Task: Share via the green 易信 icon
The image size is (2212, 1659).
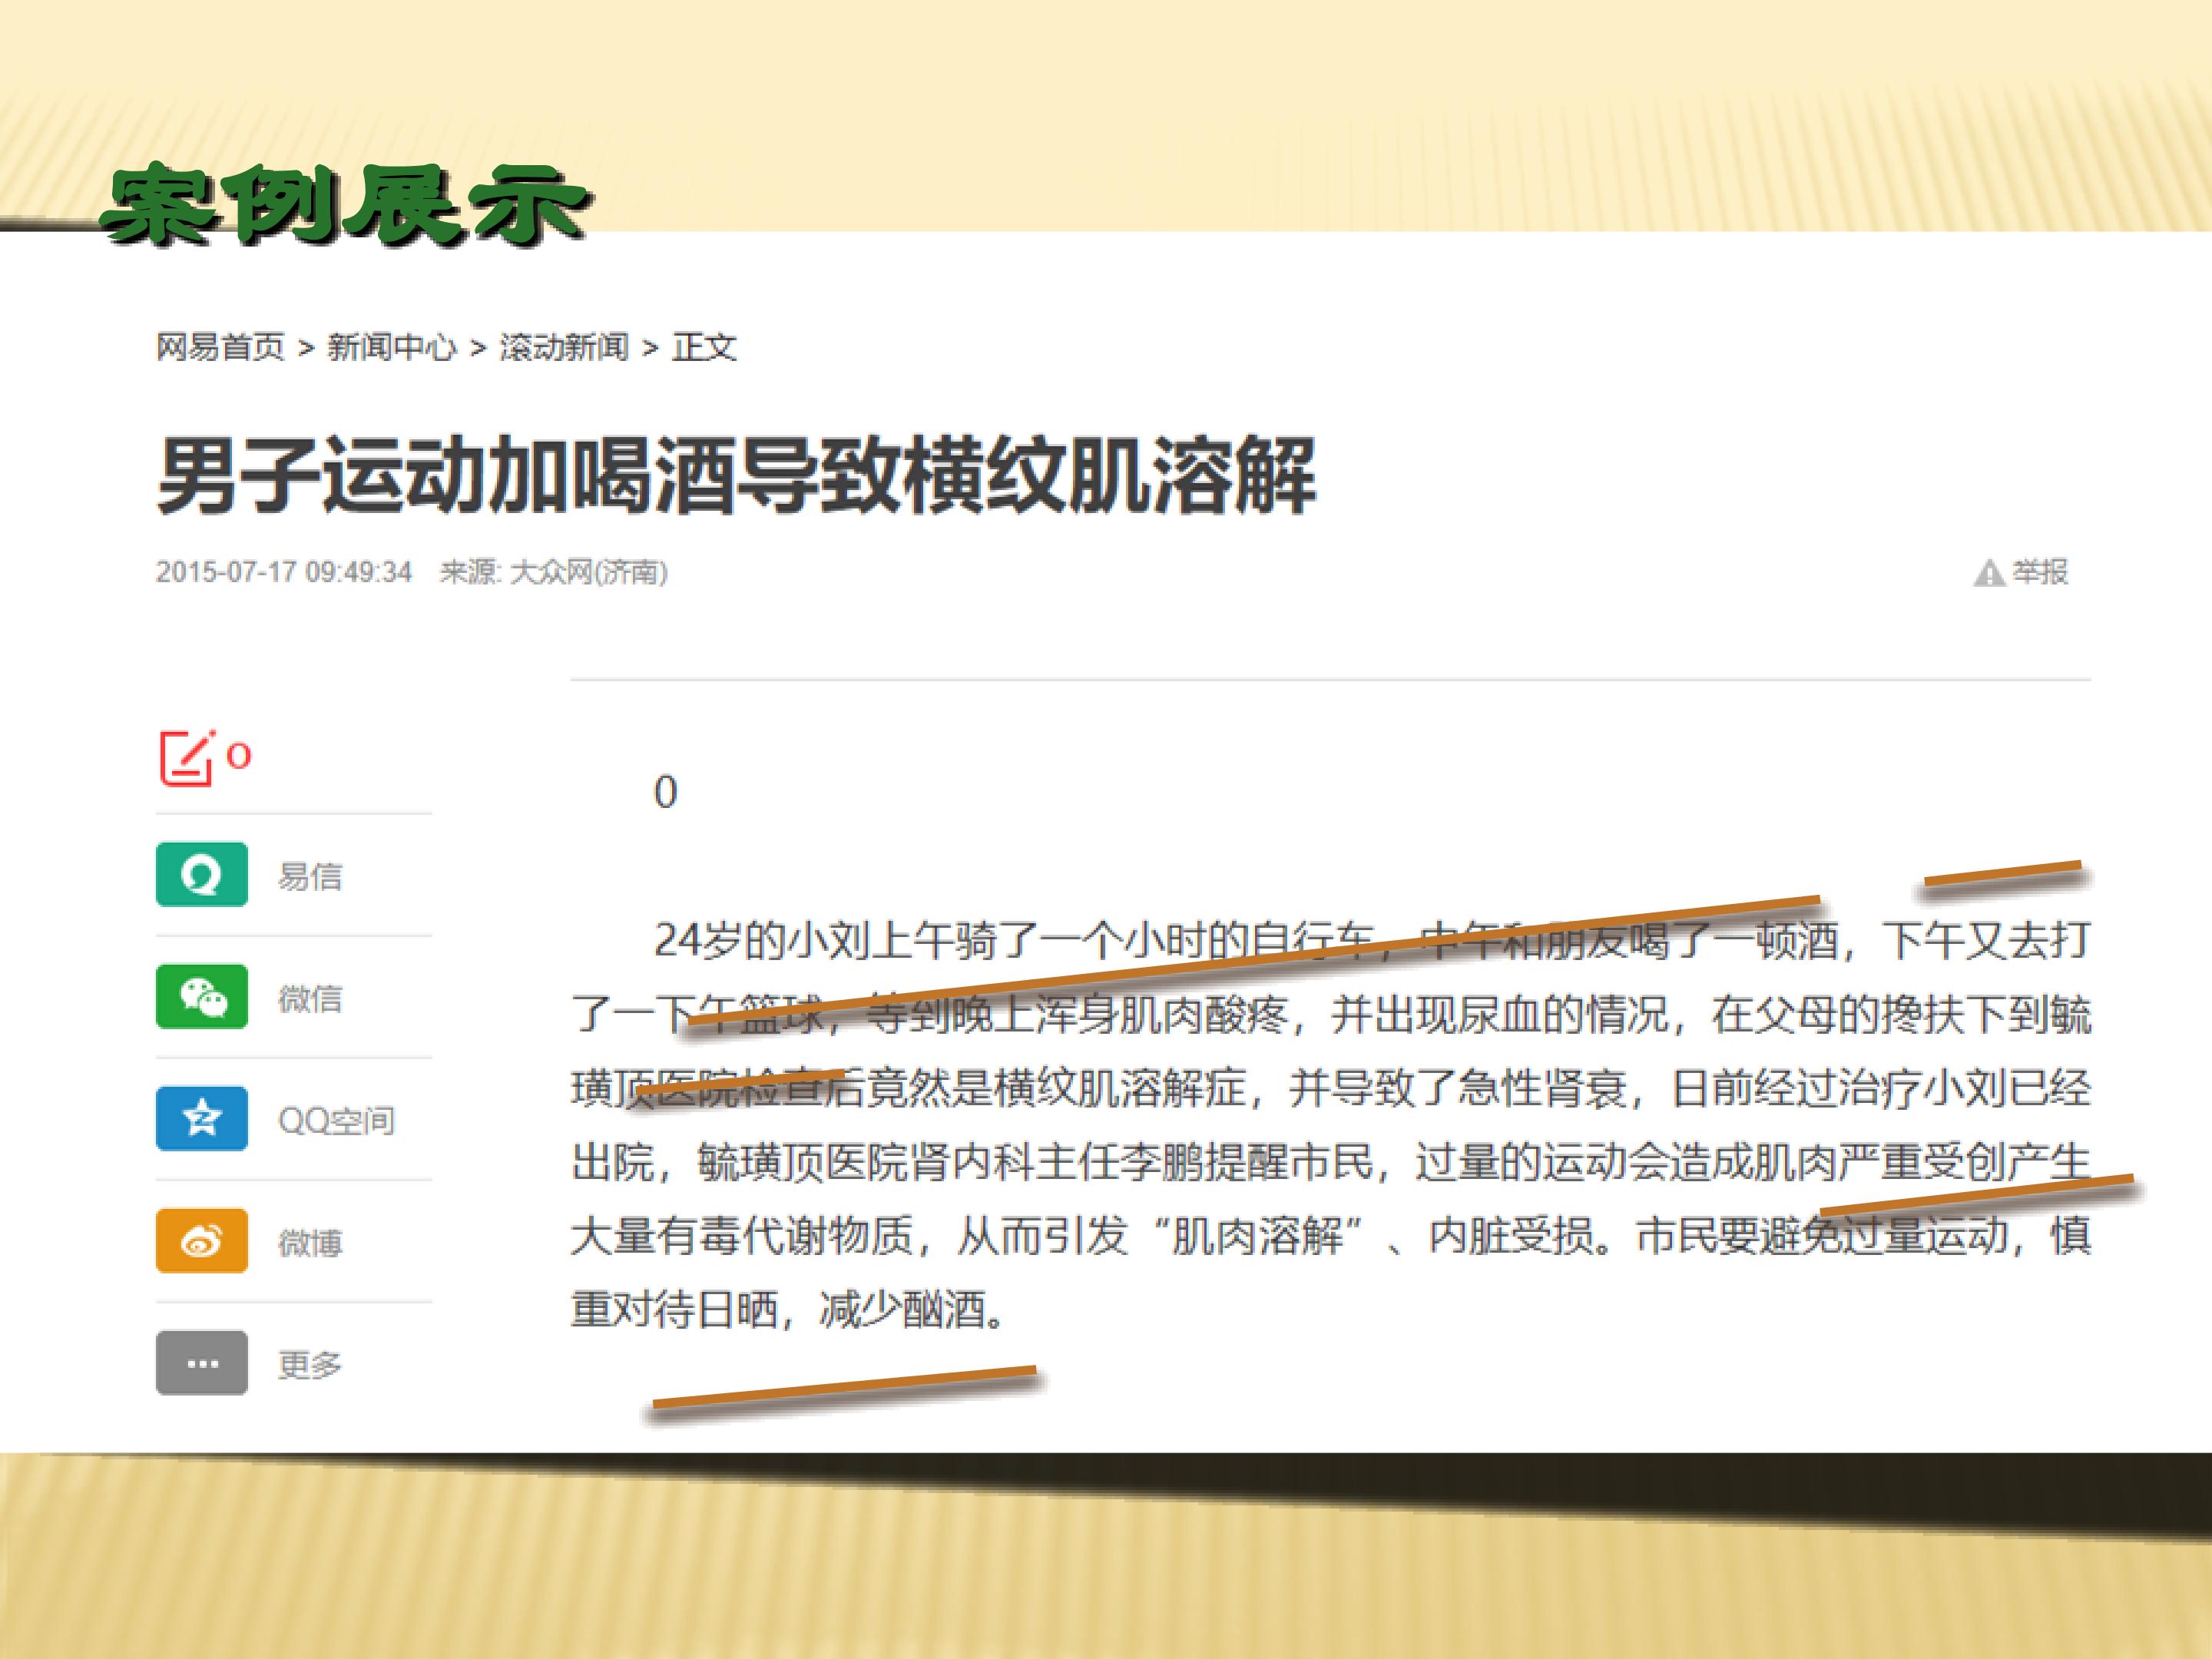Action: point(202,875)
